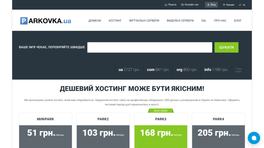Image resolution: width=264 pixels, height=148 pixels.
Task: Switch language to ru
Action: [x=244, y=5]
